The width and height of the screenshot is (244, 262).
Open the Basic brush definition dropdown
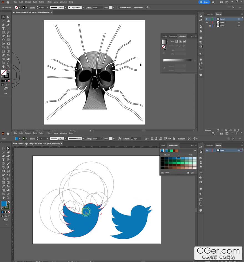pyautogui.click(x=83, y=139)
